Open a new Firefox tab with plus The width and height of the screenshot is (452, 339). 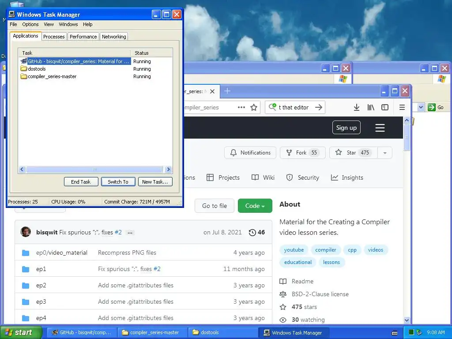pos(227,91)
